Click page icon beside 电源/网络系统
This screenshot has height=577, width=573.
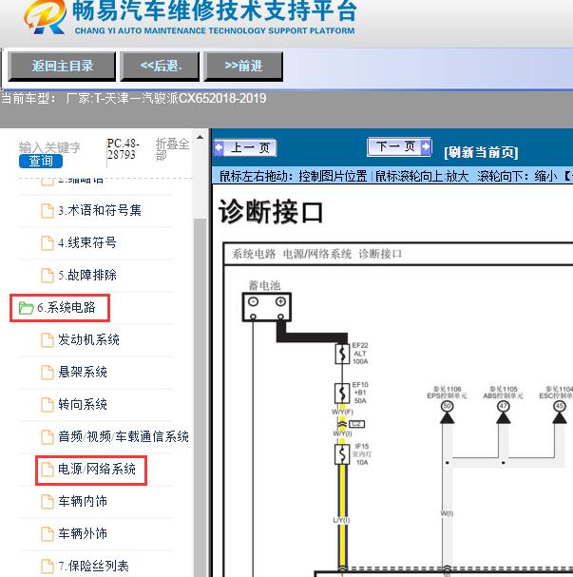48,470
